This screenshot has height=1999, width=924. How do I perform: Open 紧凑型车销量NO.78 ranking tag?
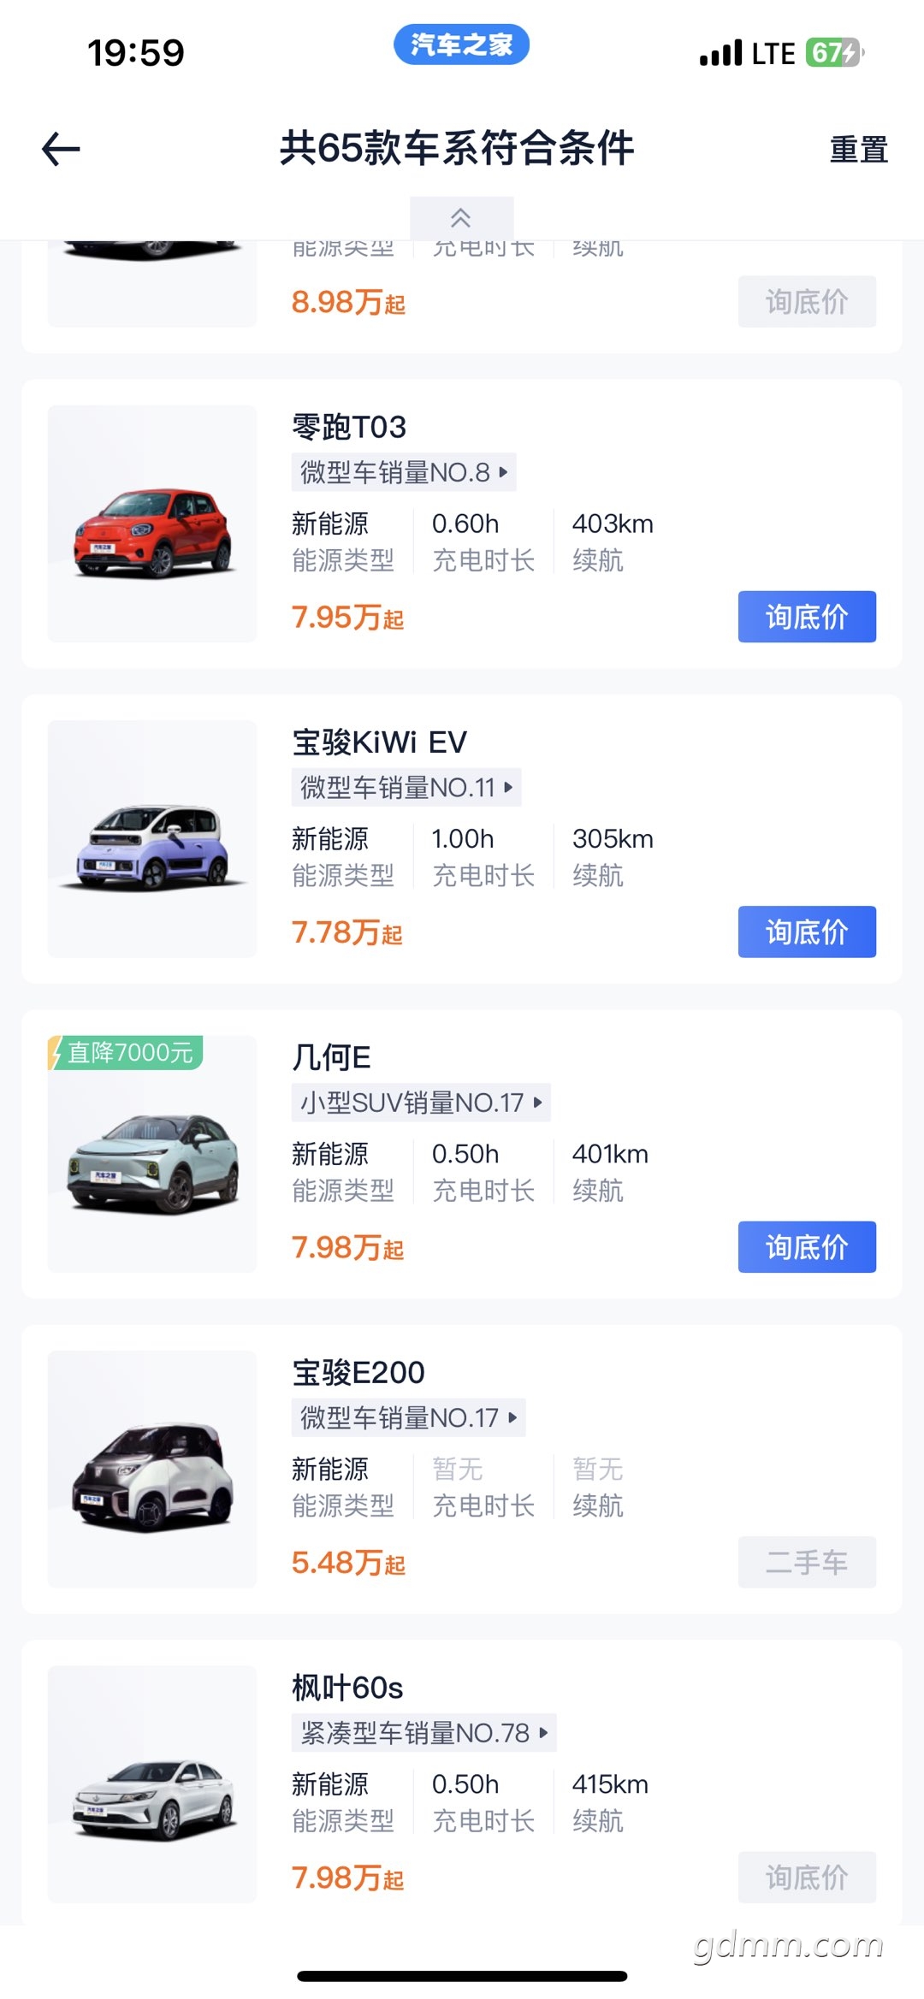(x=424, y=1733)
